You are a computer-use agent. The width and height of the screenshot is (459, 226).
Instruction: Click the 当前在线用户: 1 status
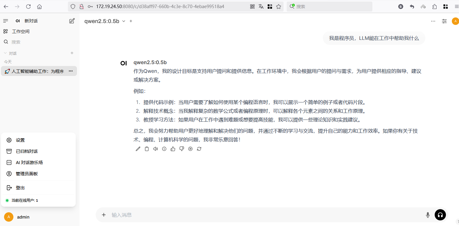[25, 200]
